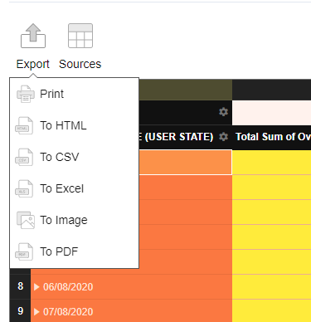Viewport: 311px width, 322px height.
Task: Click the Sources label
Action: point(80,64)
